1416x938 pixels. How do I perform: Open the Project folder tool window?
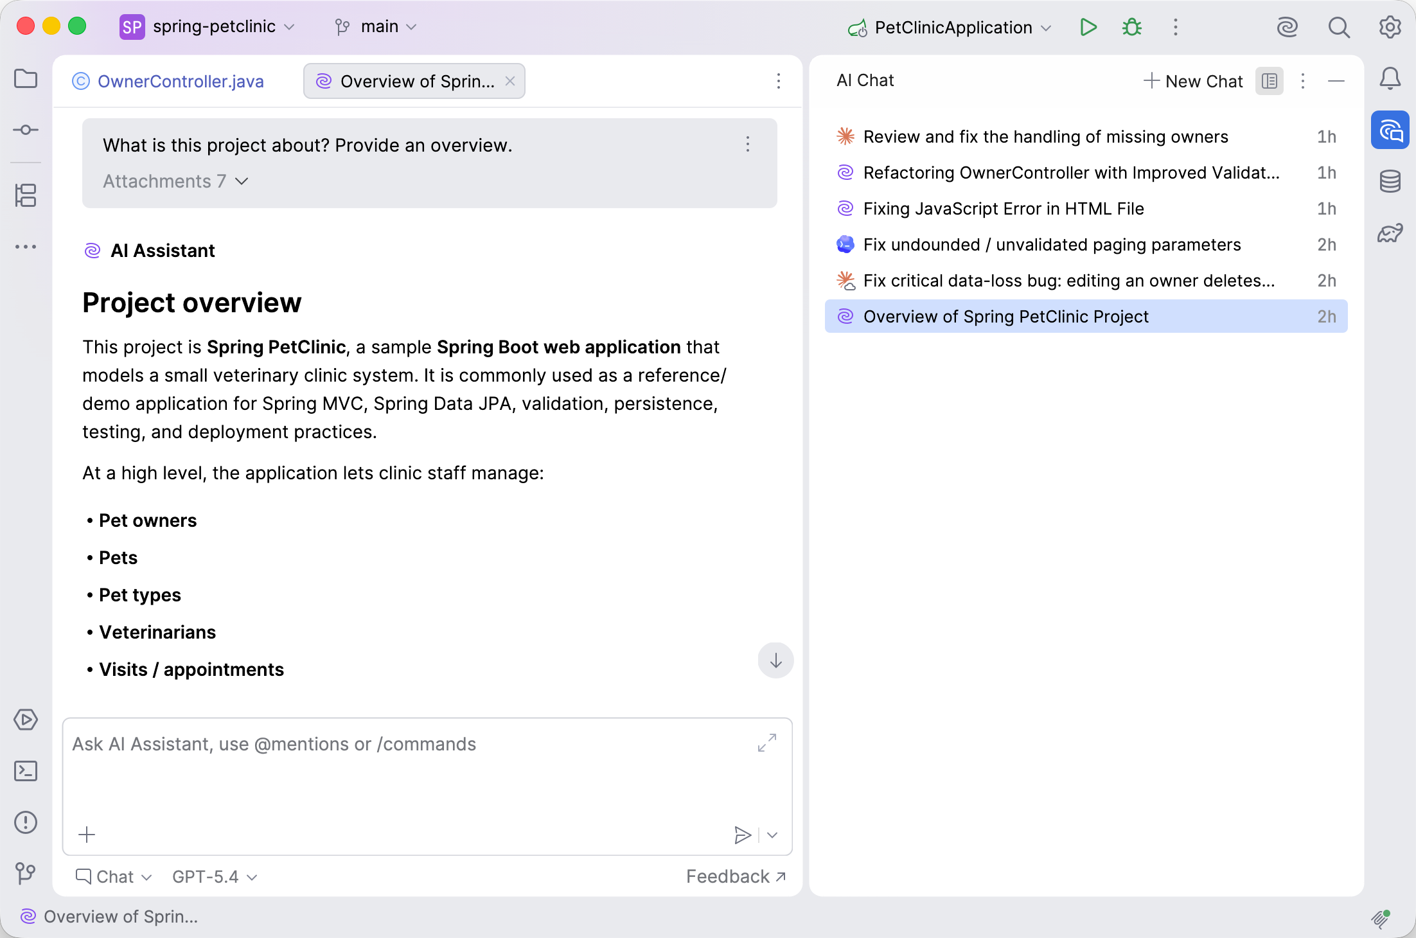click(26, 79)
